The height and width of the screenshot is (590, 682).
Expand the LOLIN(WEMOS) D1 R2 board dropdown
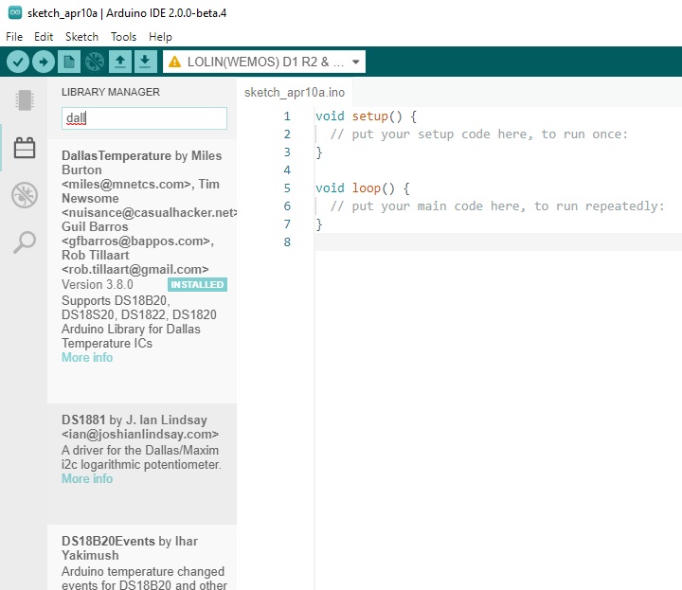pyautogui.click(x=264, y=62)
